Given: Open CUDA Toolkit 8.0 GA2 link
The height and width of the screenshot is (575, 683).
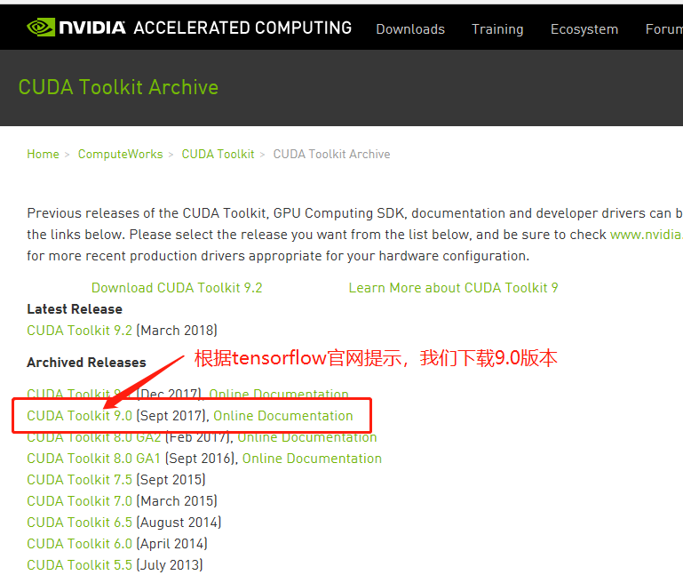Looking at the screenshot, I should coord(94,437).
